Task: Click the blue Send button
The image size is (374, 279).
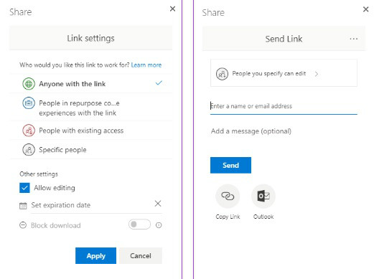Action: click(x=230, y=165)
